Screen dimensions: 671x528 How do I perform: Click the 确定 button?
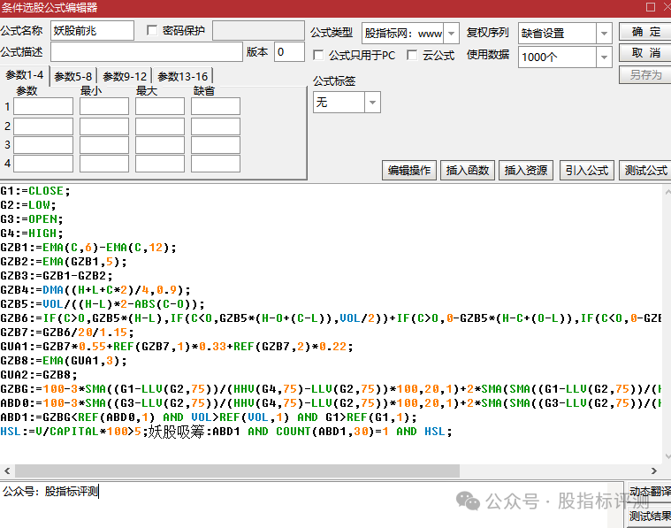[645, 32]
